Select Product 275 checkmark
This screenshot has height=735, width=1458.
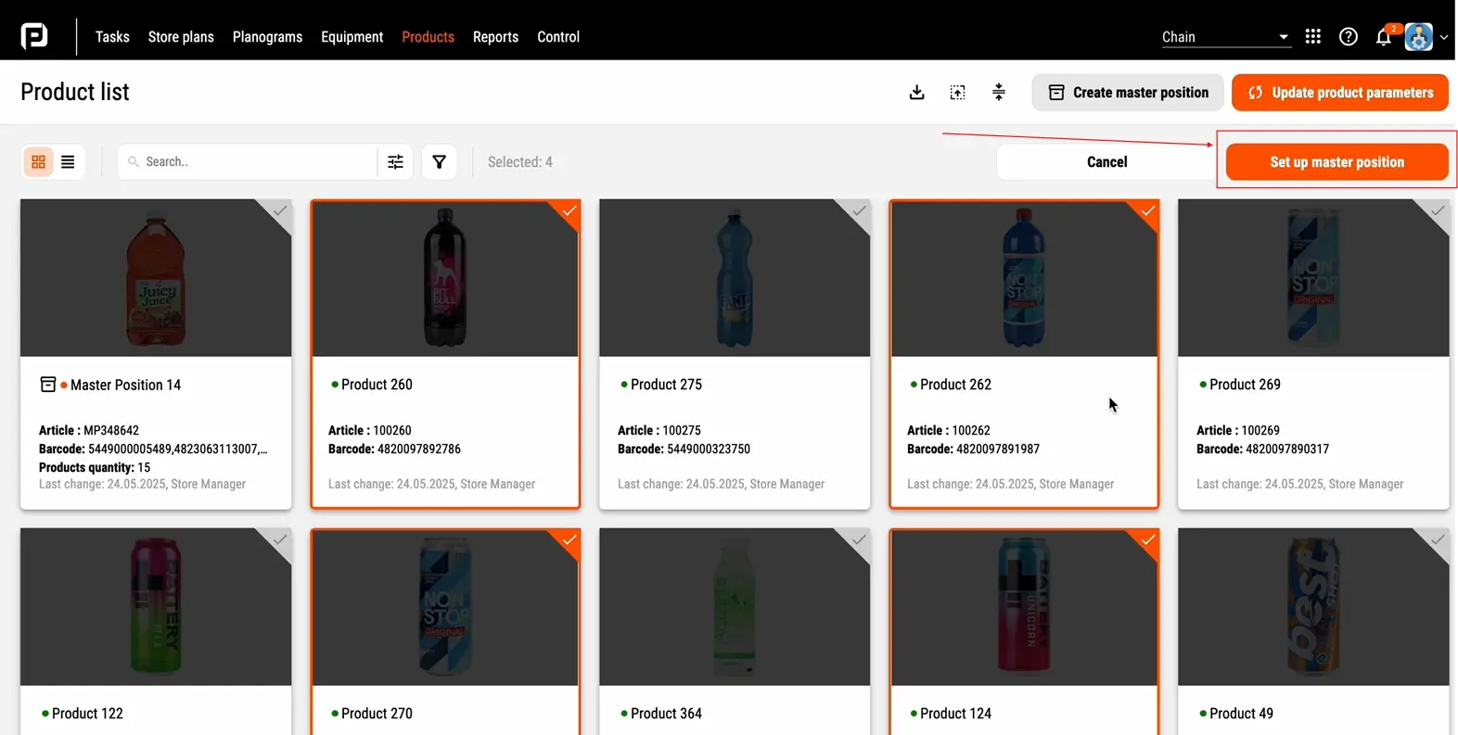[x=859, y=211]
